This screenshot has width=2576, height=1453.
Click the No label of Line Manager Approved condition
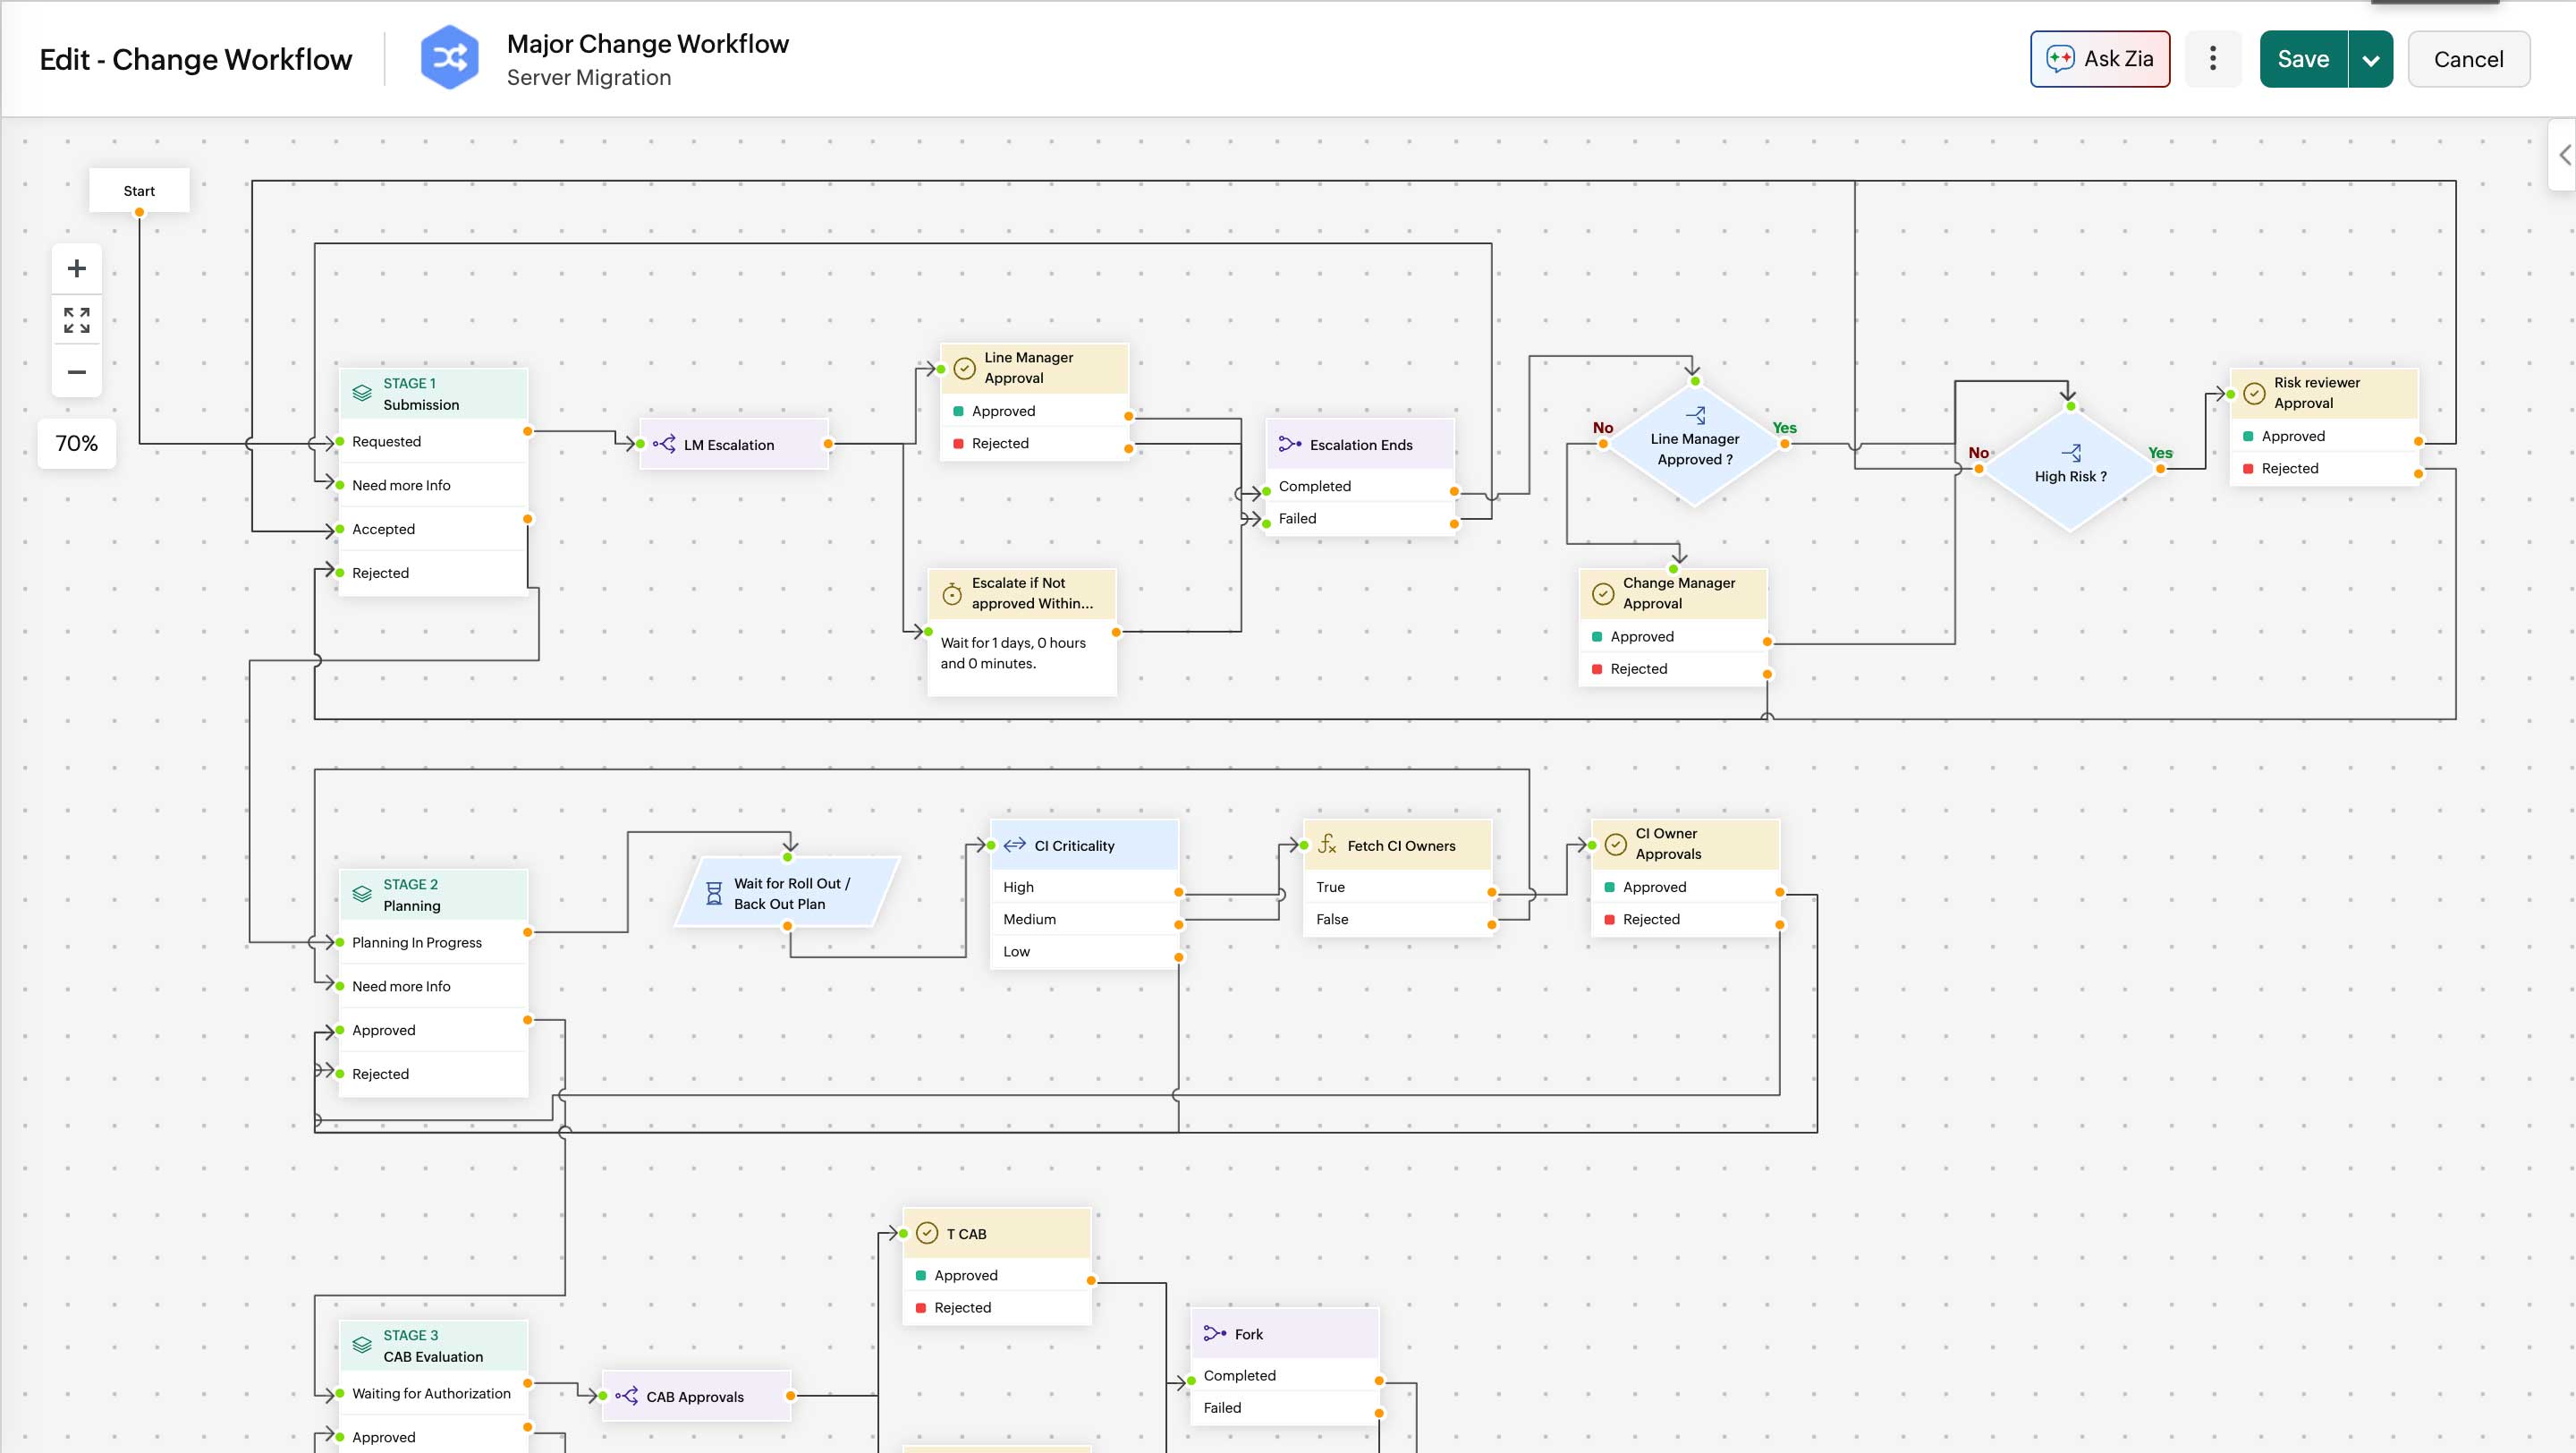click(x=1602, y=427)
